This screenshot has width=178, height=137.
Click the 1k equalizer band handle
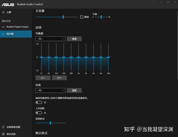(x=79, y=57)
